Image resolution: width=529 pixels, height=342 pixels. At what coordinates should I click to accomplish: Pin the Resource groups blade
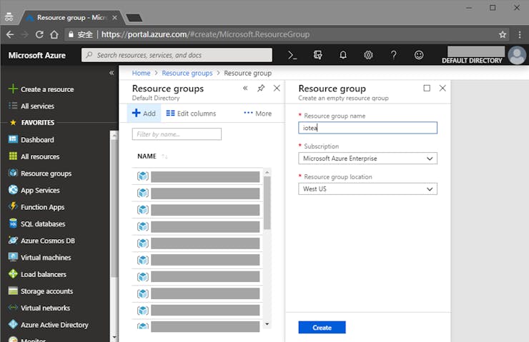(261, 89)
